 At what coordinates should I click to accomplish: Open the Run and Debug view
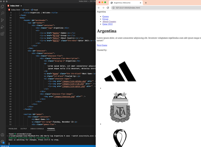(x=2, y=27)
